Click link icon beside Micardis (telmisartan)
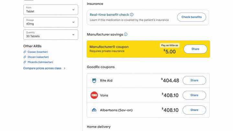Image resolution: width=233 pixels, height=131 pixels. point(25,62)
